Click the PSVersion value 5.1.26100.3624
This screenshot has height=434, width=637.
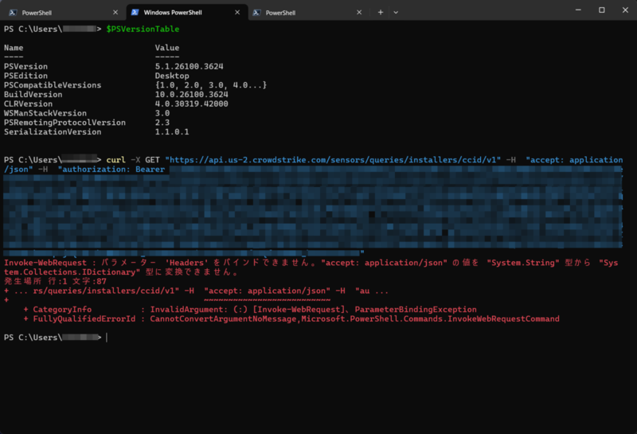189,66
